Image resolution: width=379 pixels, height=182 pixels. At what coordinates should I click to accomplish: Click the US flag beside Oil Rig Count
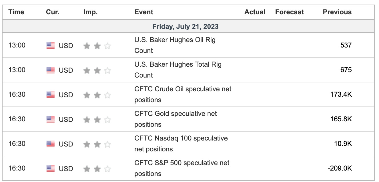(51, 45)
